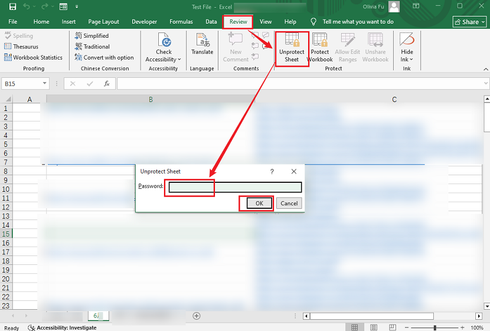Expand the Check Accessibility dropdown arrow

coord(179,60)
